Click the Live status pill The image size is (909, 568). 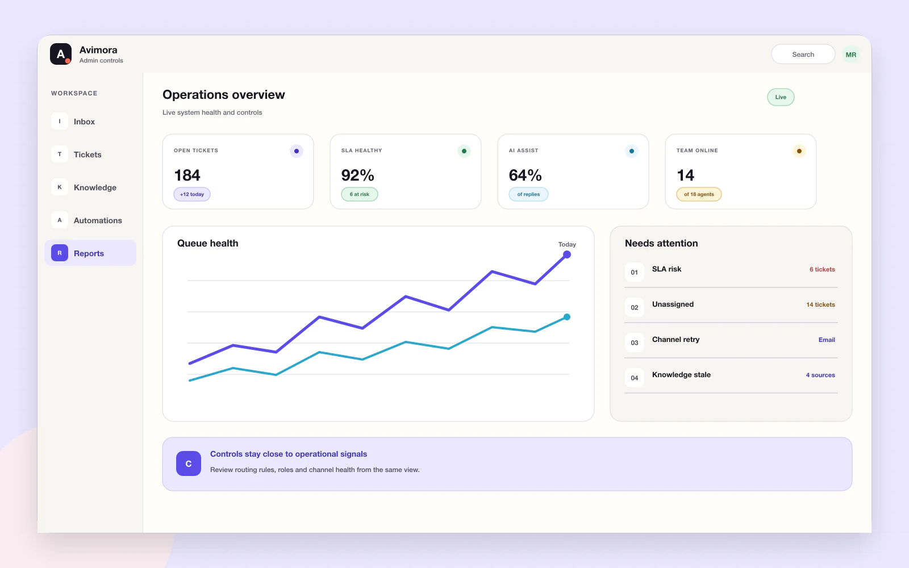(x=781, y=97)
